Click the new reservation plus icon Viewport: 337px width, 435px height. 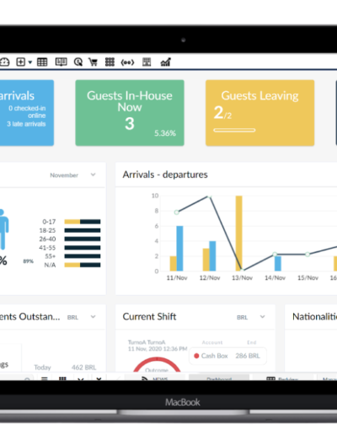pos(21,62)
